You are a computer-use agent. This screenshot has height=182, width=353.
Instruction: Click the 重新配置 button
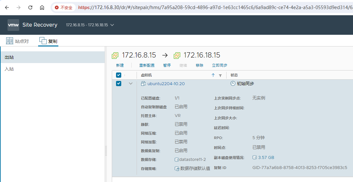147,65
